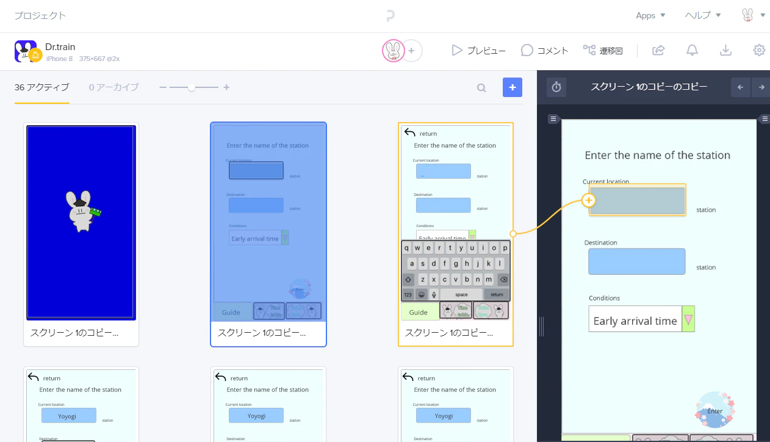Switch to the 0 アーカイブ tab

[x=114, y=87]
